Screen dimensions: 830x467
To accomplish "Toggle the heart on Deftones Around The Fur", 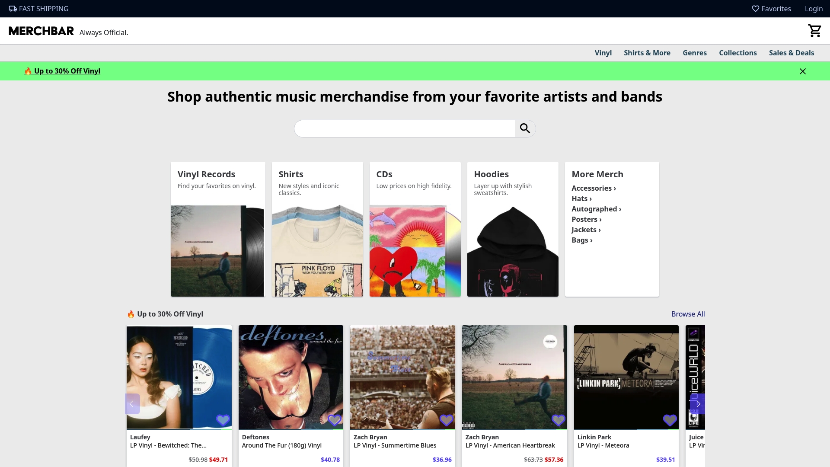I will click(335, 420).
